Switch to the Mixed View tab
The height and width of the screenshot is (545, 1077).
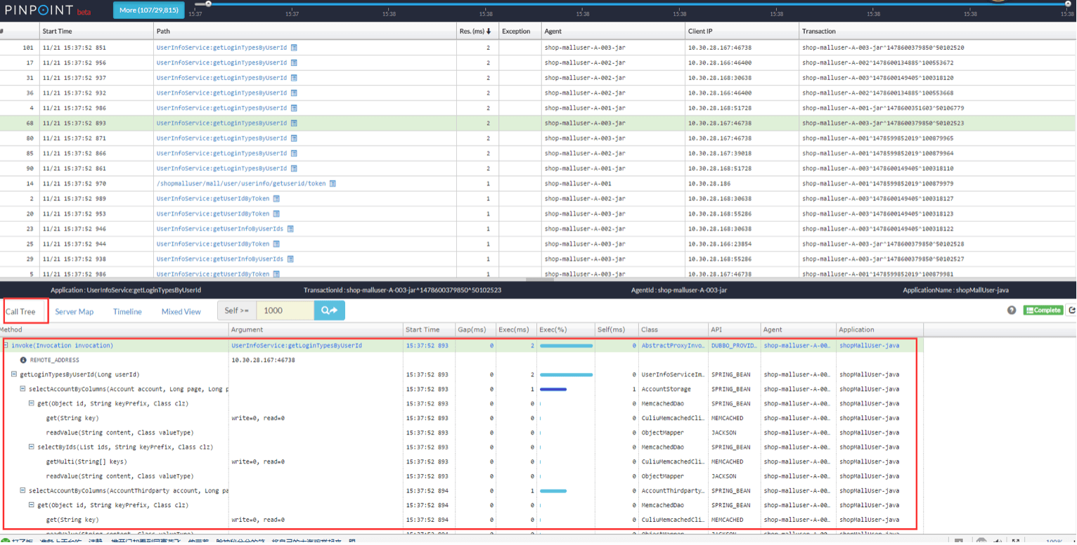[181, 312]
